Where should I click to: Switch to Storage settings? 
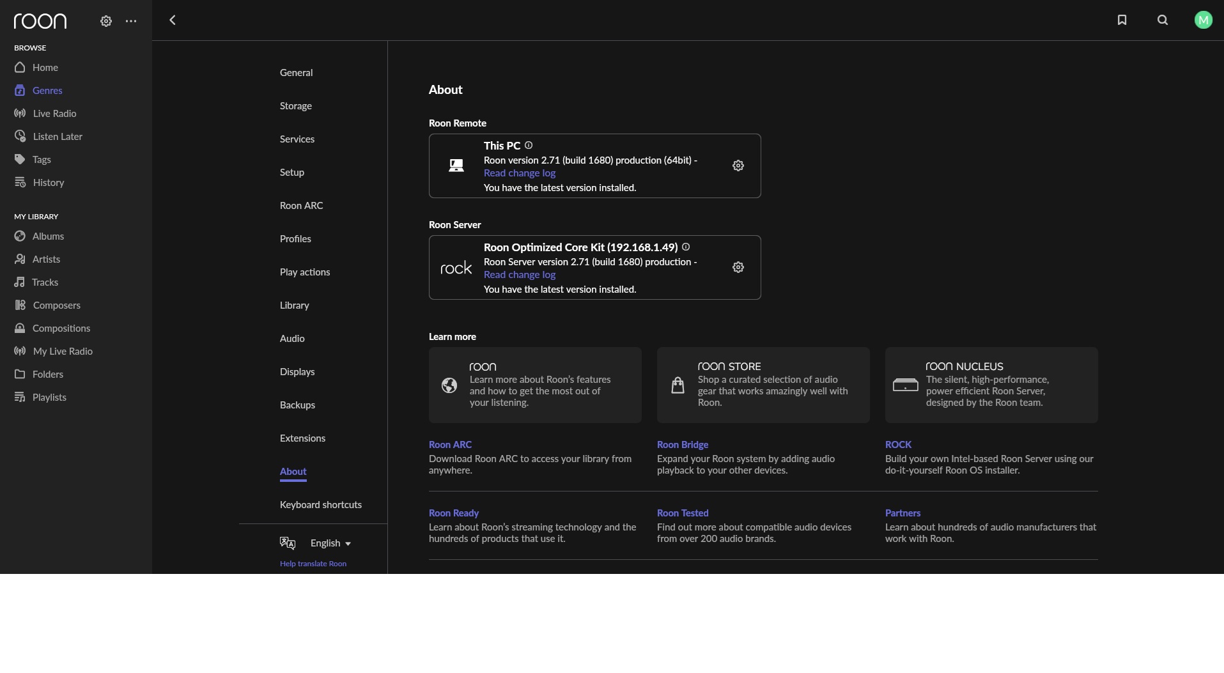coord(296,106)
